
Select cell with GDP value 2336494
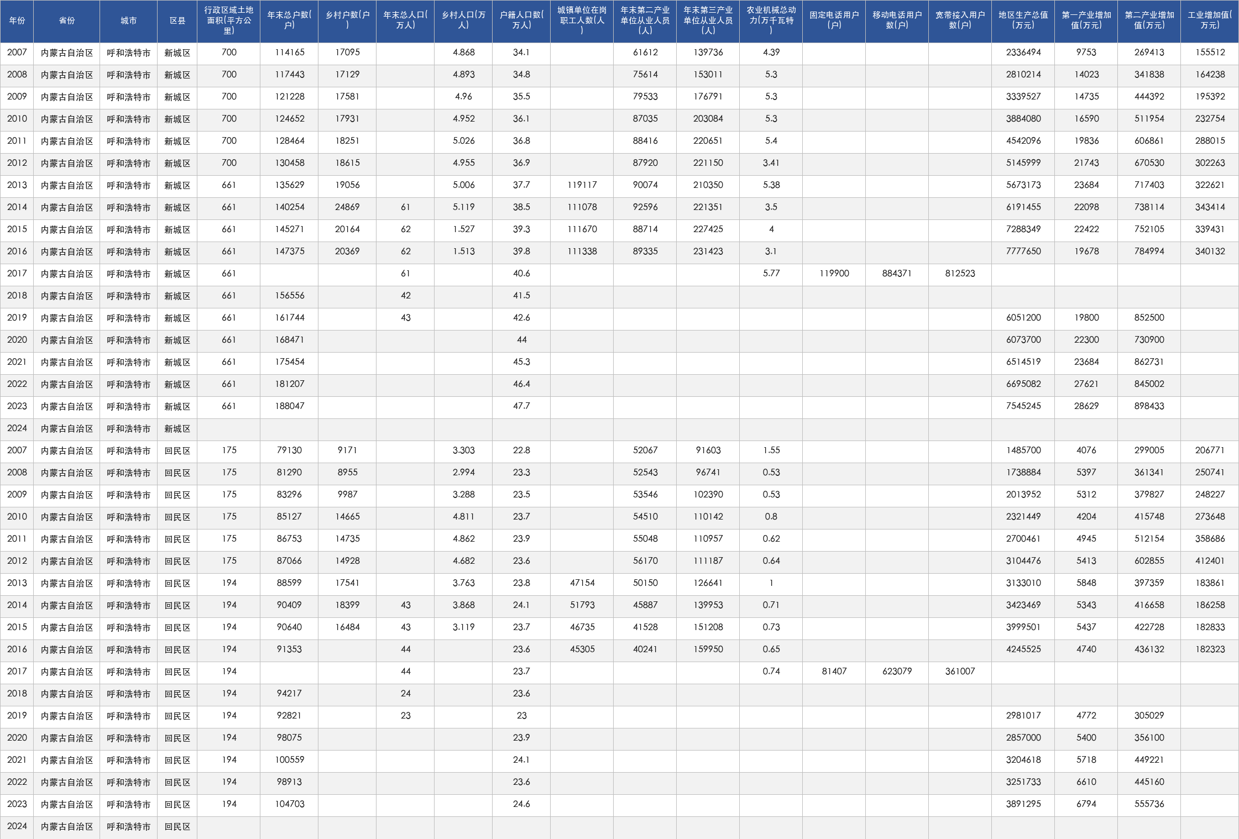(x=1023, y=53)
